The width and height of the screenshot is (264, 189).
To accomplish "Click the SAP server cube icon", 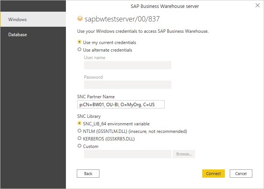I will 79,18.
